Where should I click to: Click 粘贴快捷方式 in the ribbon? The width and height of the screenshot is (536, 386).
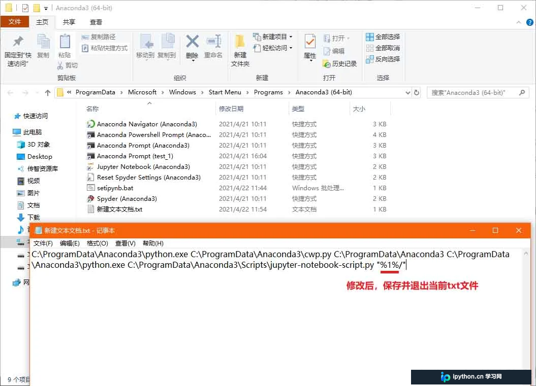(105, 48)
